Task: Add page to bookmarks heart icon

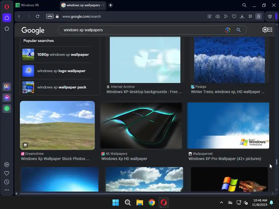Action: click(x=234, y=16)
